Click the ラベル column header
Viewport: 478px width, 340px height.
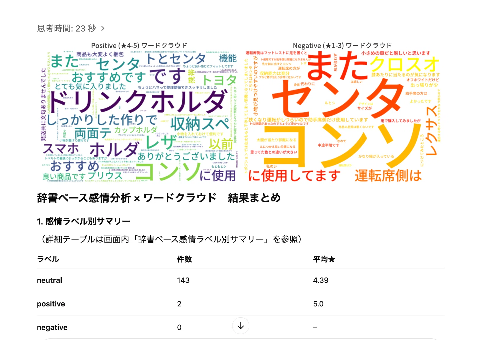click(x=48, y=259)
